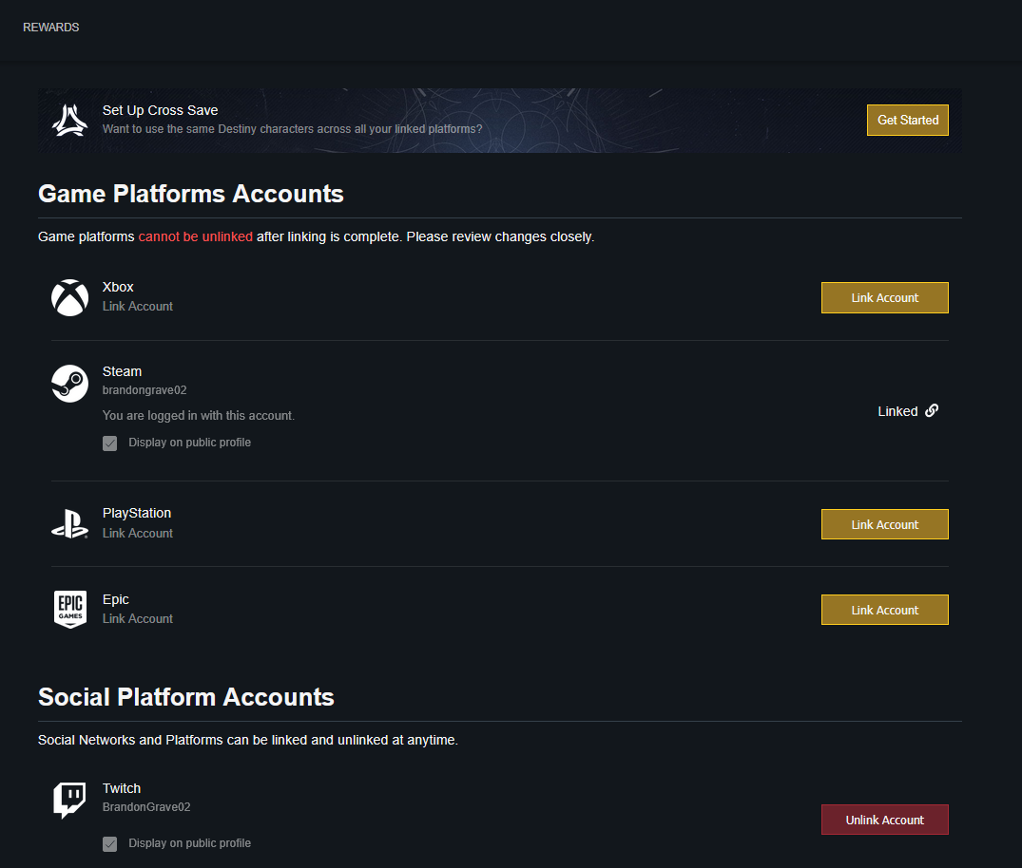Click the Twitch username BrandonGrave02
Viewport: 1022px width, 868px height.
point(146,807)
